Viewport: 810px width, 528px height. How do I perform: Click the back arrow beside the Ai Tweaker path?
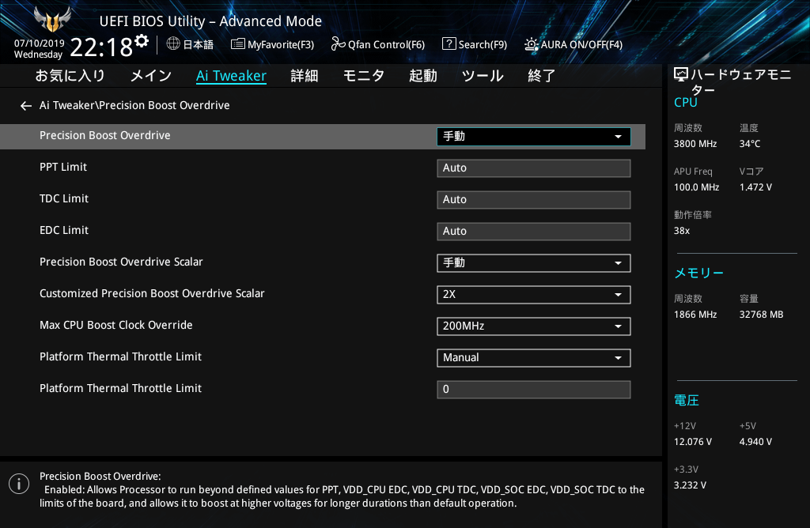(x=26, y=106)
